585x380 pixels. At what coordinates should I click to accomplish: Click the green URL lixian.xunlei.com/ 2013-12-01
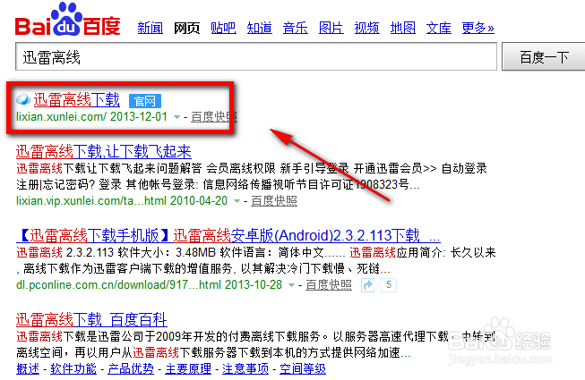tap(91, 117)
